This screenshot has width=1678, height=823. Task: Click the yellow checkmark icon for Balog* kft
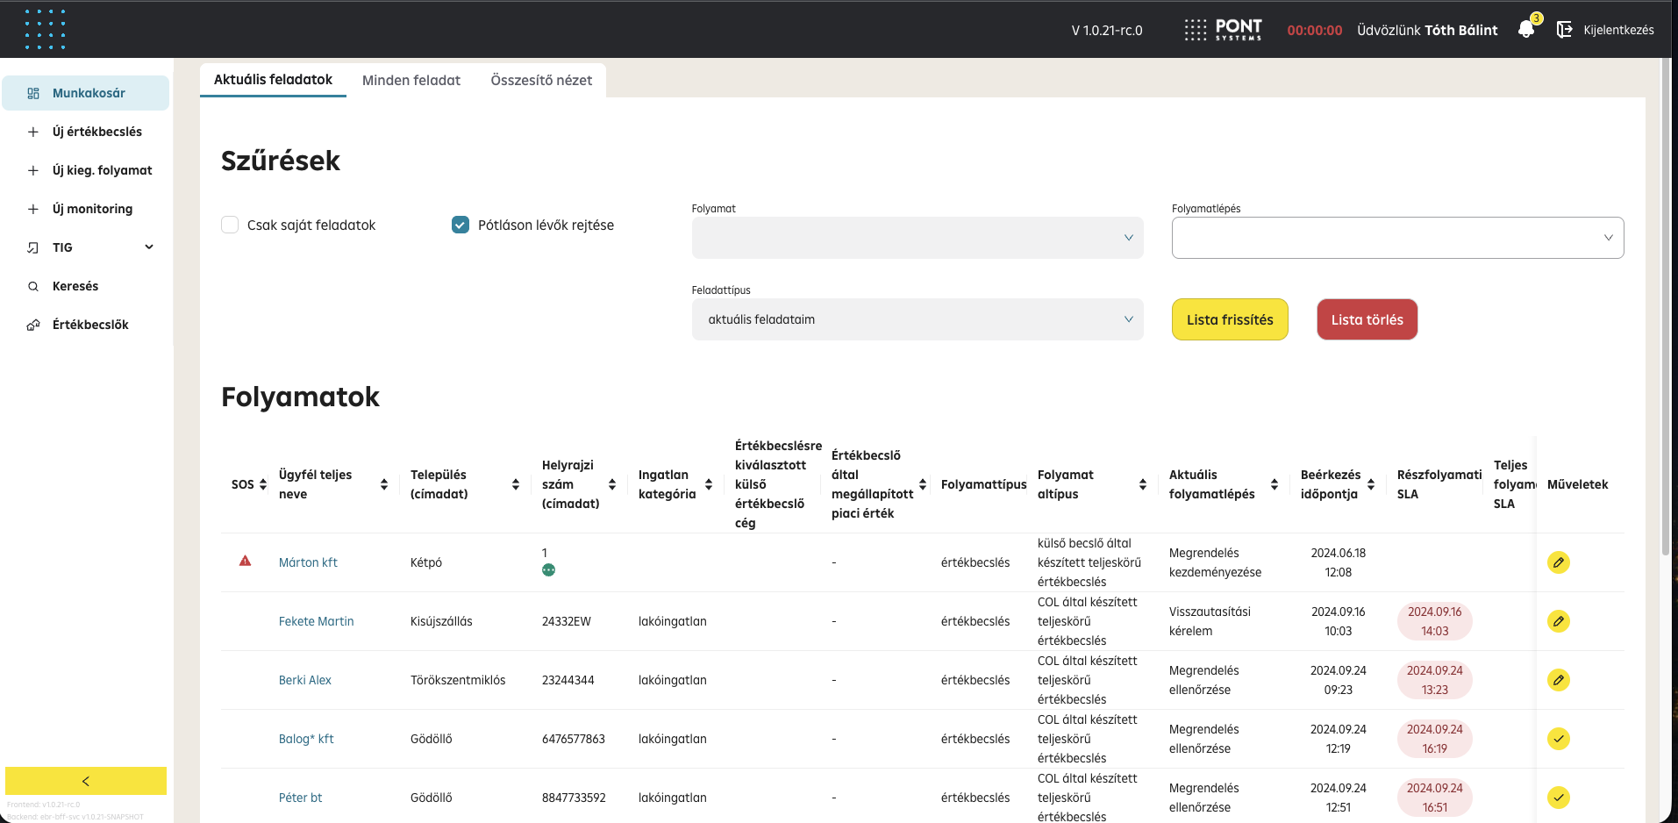(x=1558, y=739)
